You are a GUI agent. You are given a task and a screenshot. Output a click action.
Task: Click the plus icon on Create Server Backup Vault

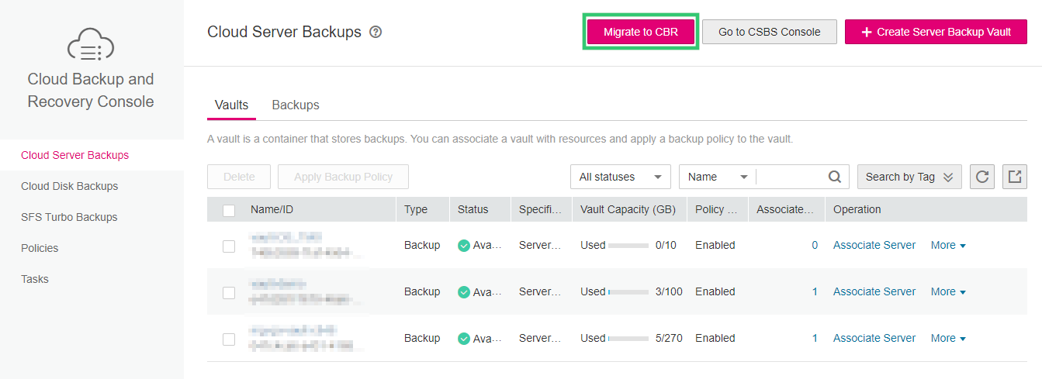(x=867, y=32)
